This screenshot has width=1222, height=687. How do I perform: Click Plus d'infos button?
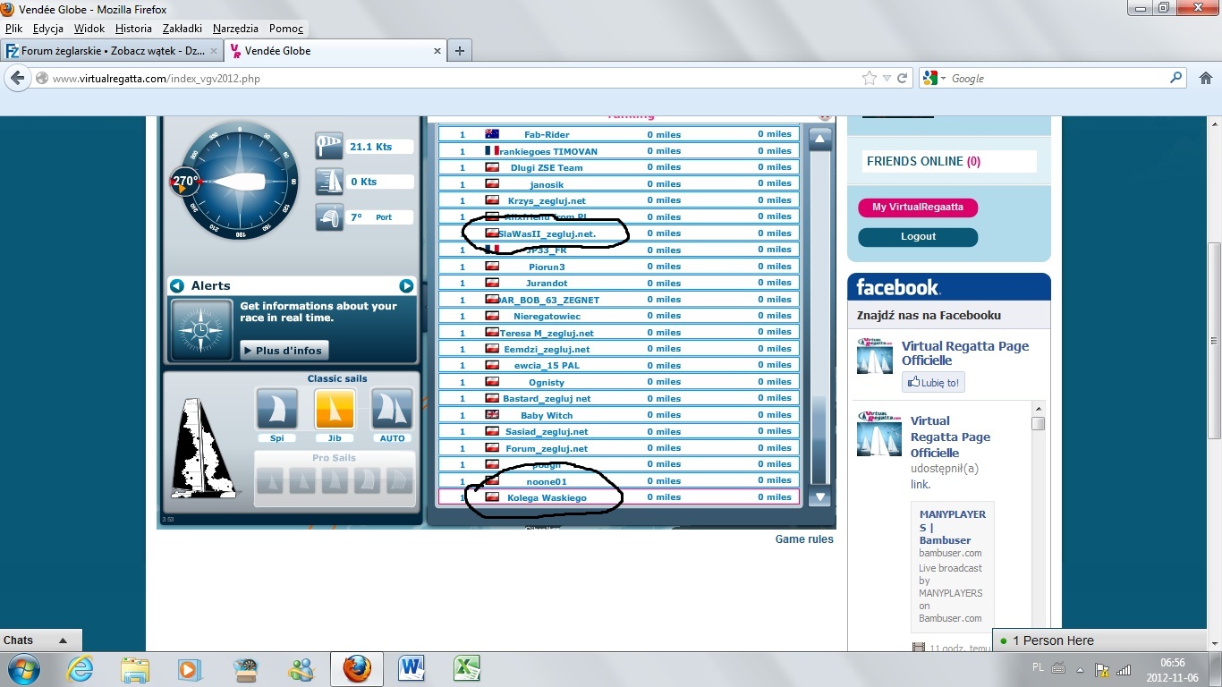pyautogui.click(x=284, y=350)
